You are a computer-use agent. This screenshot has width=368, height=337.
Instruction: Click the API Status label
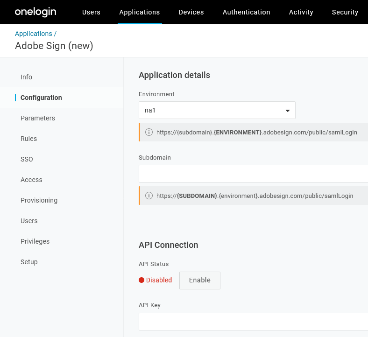point(154,264)
